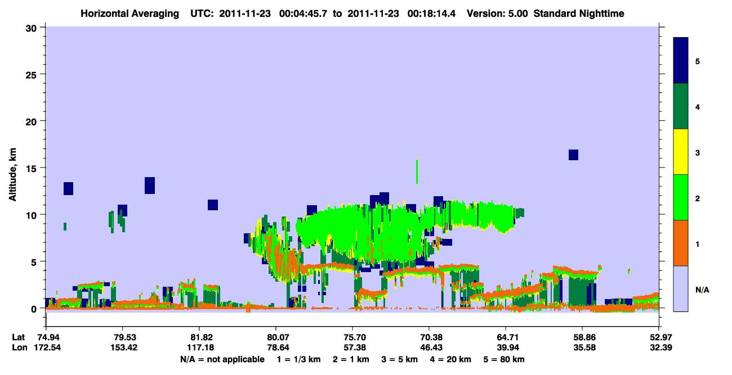Click the legend text '1 = 1/3 km'

pos(298,359)
